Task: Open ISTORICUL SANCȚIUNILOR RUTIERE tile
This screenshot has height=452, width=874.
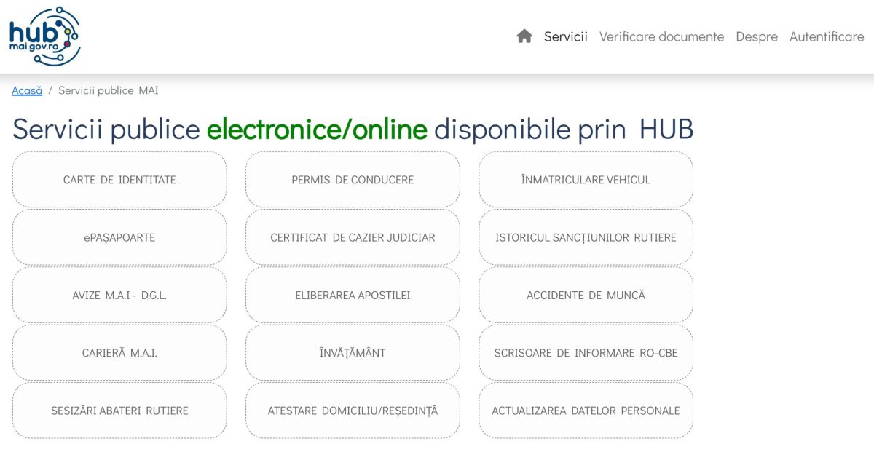Action: pos(586,237)
